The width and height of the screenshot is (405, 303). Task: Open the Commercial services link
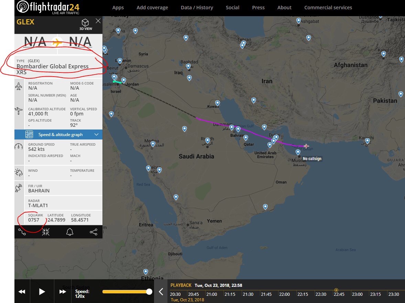(x=328, y=8)
